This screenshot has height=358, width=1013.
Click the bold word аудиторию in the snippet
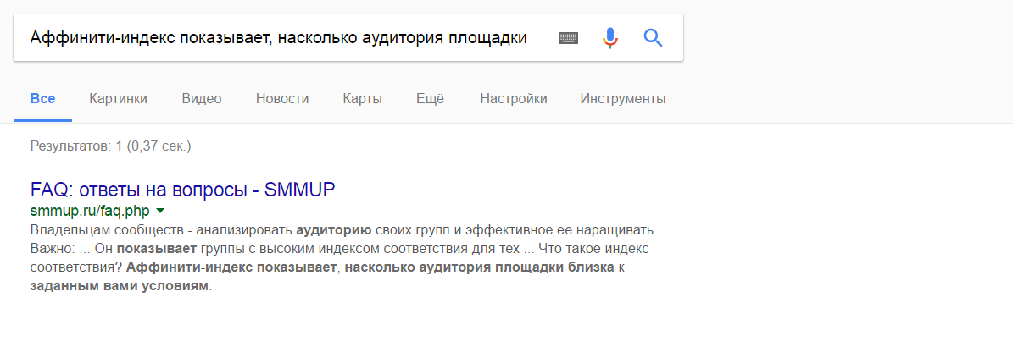click(x=334, y=229)
